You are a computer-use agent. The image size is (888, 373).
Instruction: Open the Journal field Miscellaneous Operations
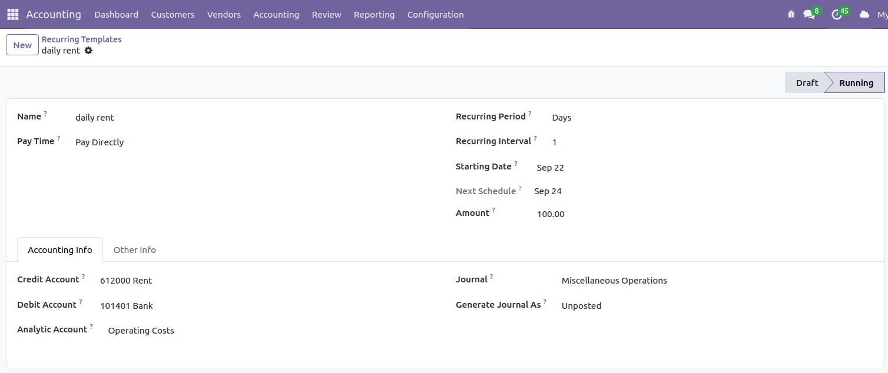614,281
